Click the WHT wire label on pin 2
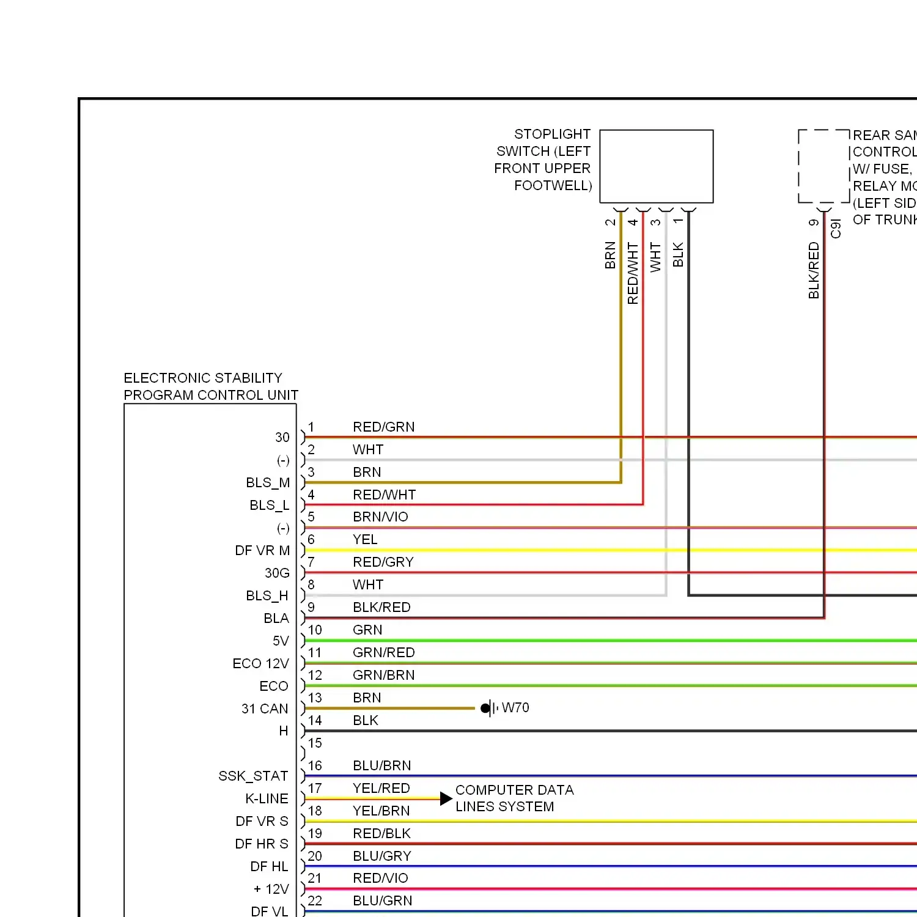This screenshot has height=917, width=917. coord(368,449)
